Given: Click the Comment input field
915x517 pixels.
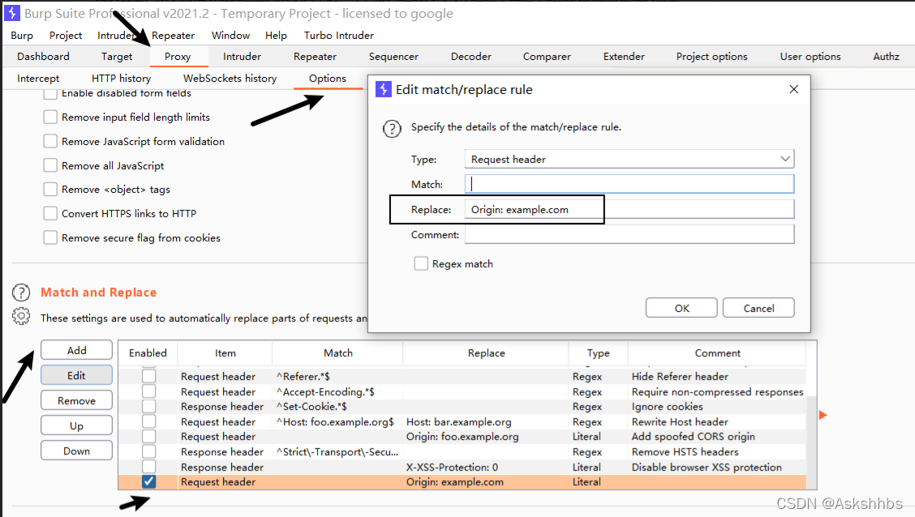Looking at the screenshot, I should (629, 234).
